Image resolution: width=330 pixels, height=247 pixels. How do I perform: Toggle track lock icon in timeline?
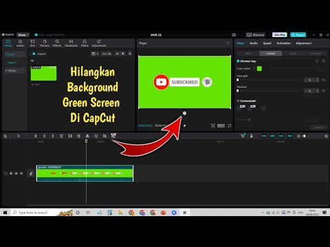[x=11, y=174]
